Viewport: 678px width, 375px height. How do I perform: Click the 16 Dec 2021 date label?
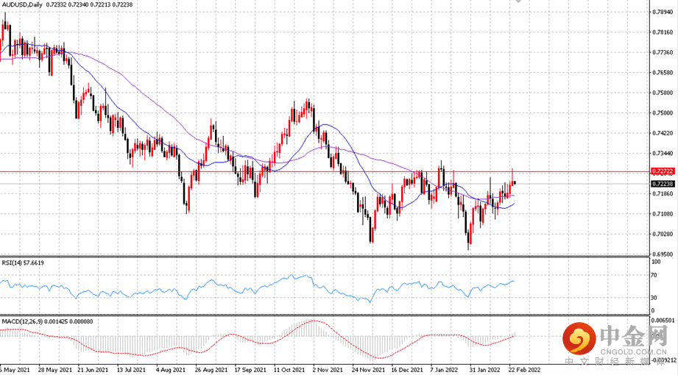click(x=407, y=370)
